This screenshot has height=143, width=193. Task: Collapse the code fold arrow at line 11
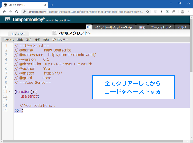pos(10,92)
